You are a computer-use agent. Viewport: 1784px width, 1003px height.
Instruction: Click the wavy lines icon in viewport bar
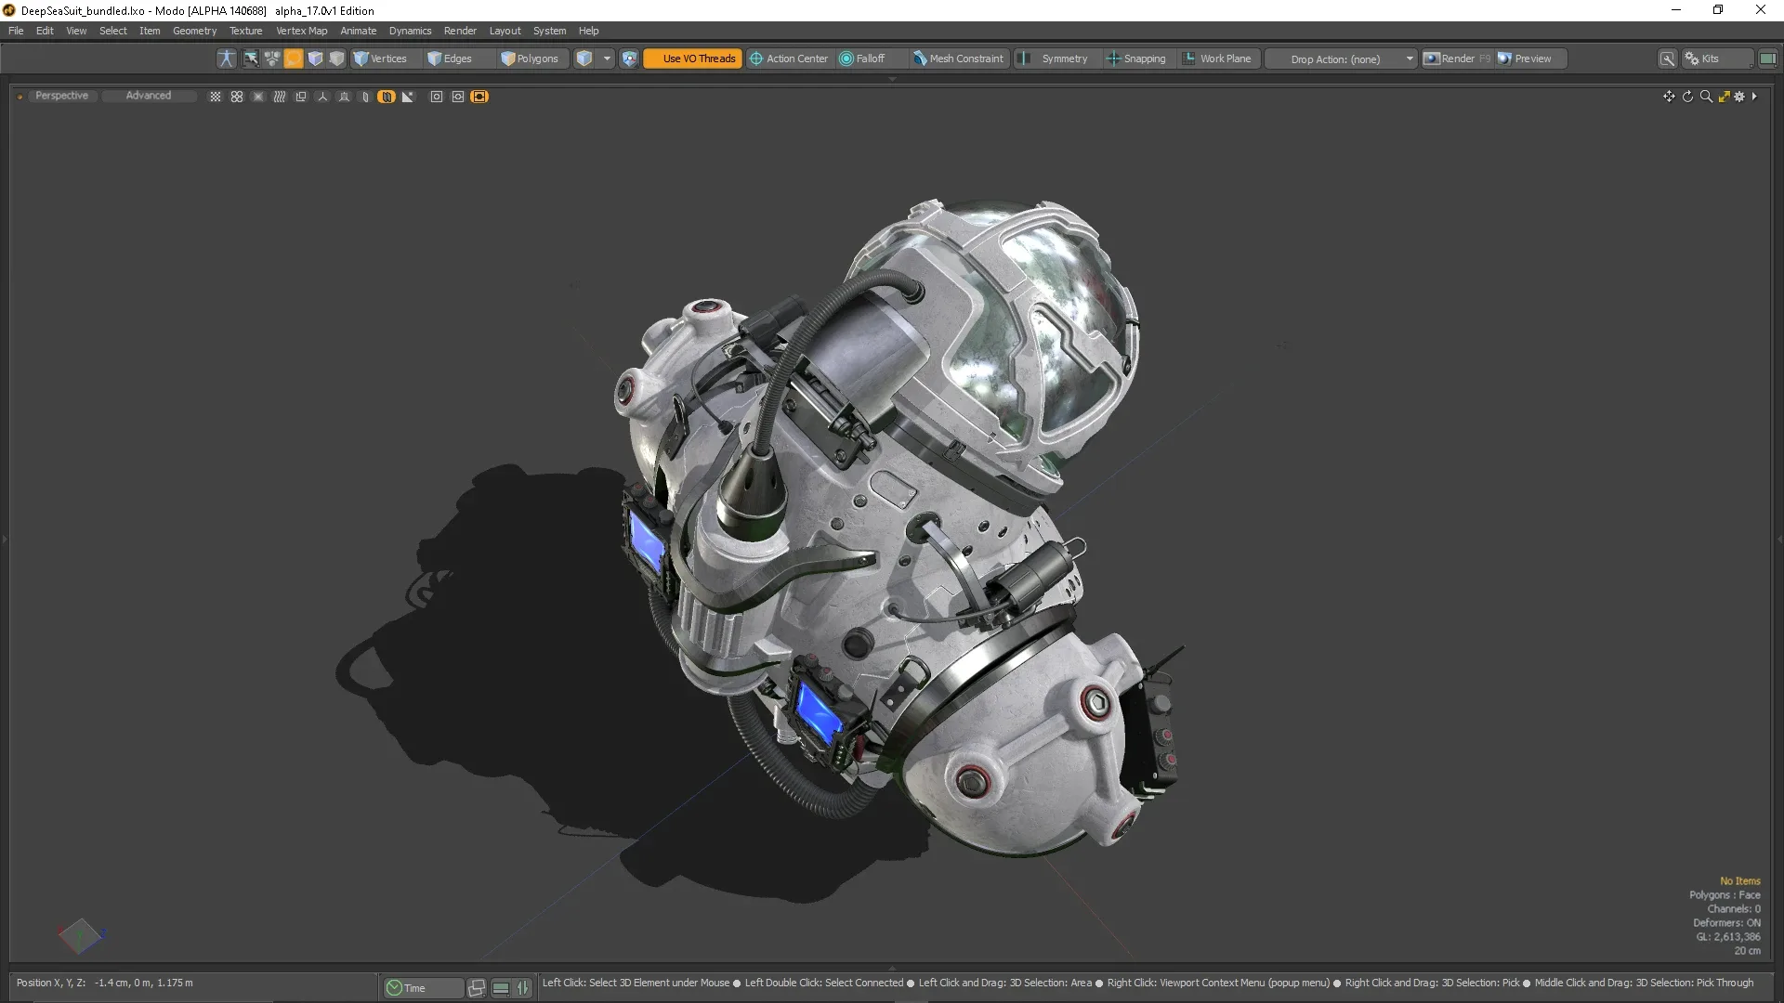point(280,97)
